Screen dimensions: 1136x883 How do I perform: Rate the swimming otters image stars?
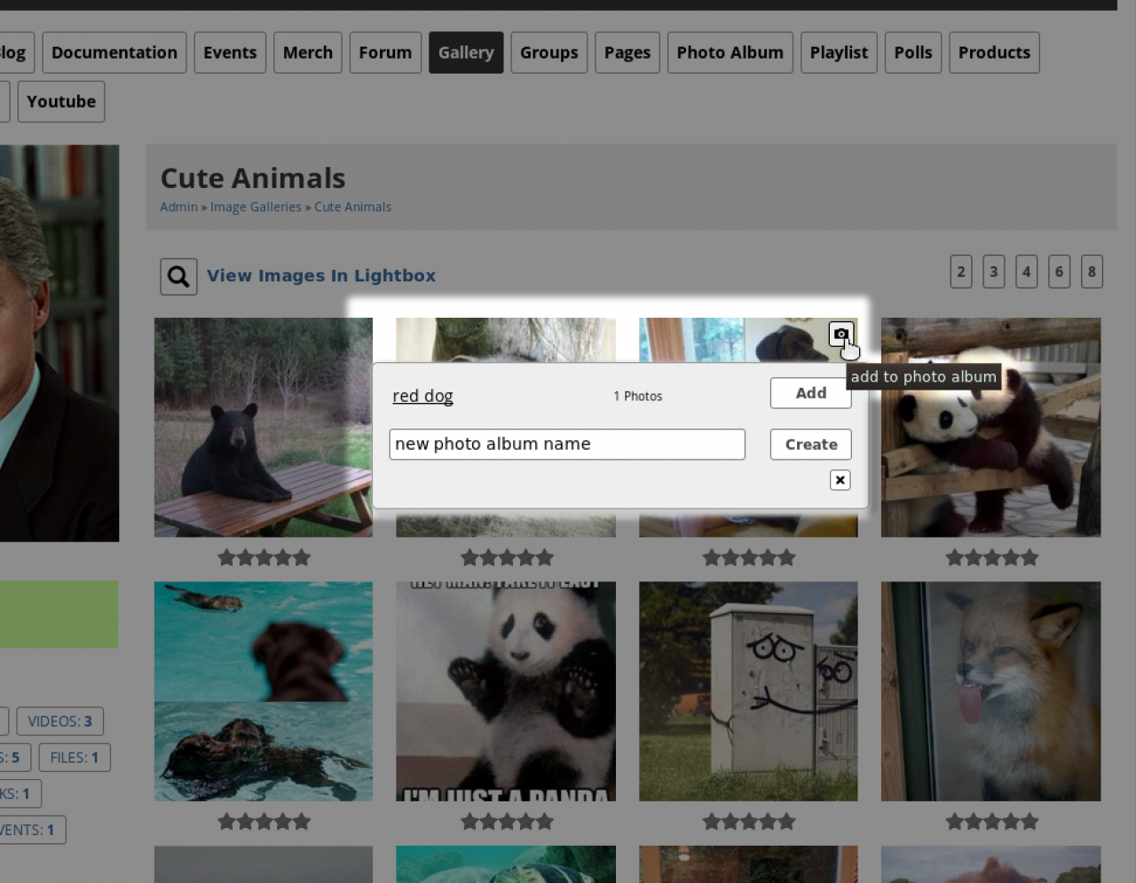point(264,823)
